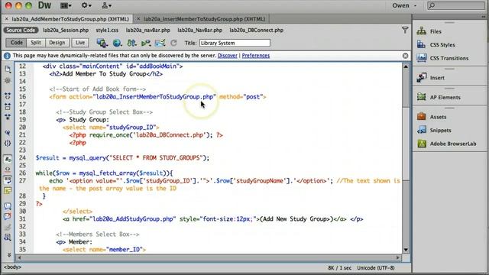
Task: Open the Open Documents icon in coding toolbar
Action: [x=8, y=70]
